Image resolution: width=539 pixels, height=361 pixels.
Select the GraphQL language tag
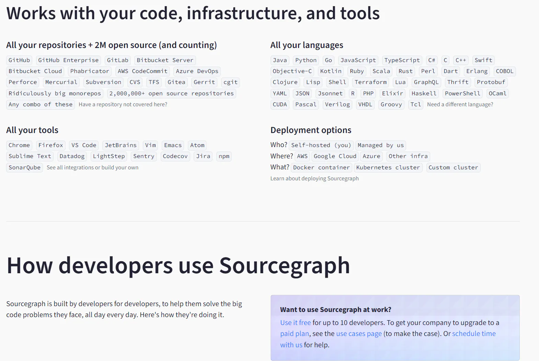tap(426, 82)
